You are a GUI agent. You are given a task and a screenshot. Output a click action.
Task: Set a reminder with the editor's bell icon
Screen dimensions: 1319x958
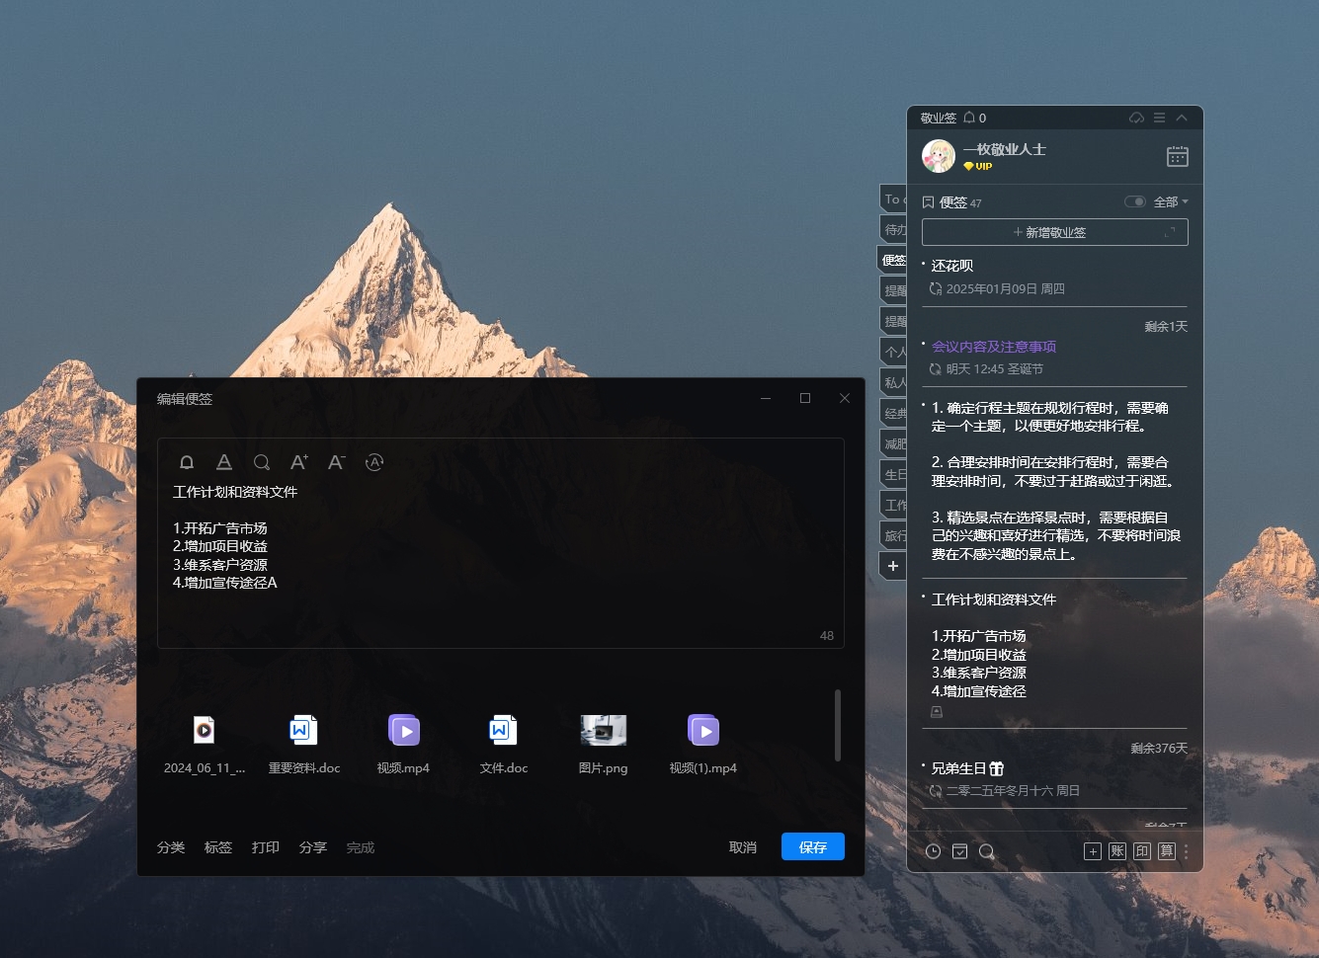click(x=187, y=462)
